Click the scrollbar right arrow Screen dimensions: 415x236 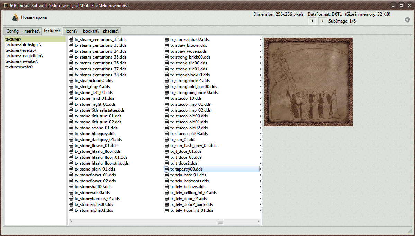click(x=259, y=222)
